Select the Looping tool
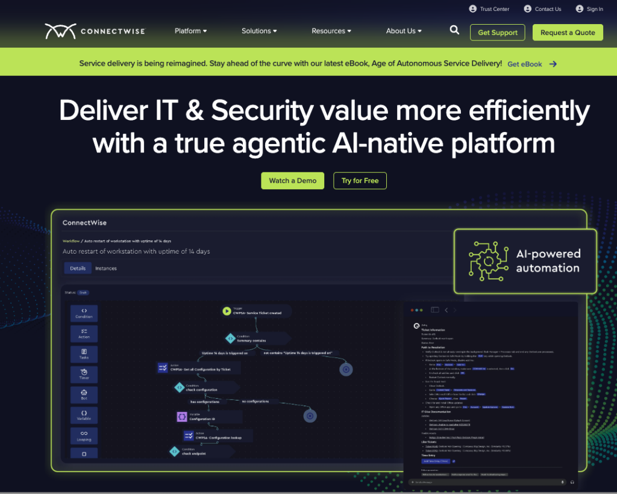The height and width of the screenshot is (494, 617). 84,435
